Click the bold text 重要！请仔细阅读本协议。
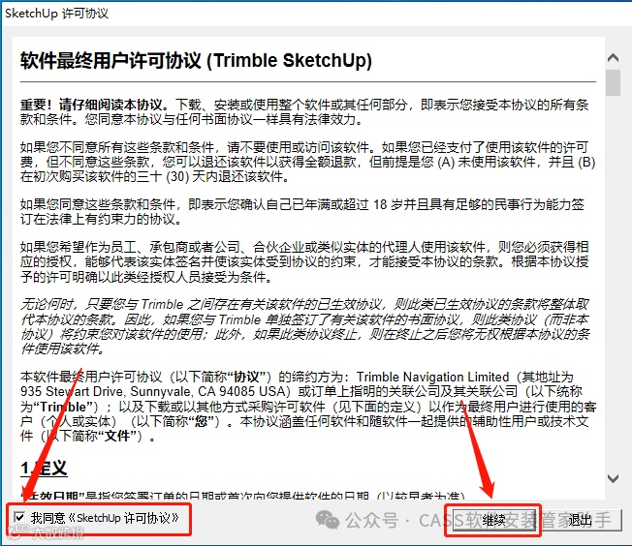This screenshot has width=632, height=546. (x=94, y=105)
